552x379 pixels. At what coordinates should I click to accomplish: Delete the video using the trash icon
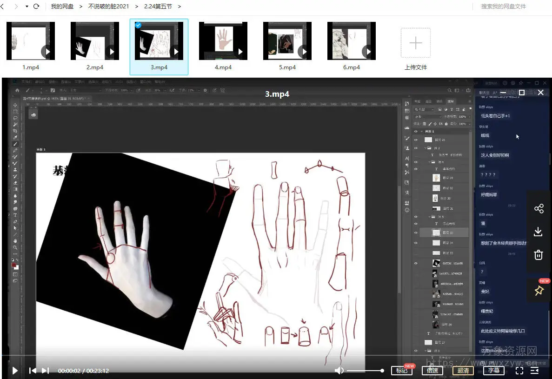point(539,255)
